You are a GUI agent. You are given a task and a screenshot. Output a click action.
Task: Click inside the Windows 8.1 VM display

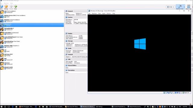tap(139, 53)
